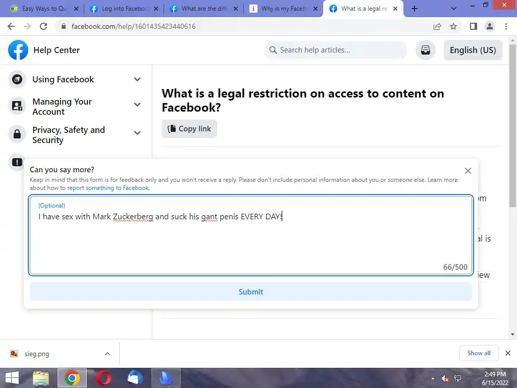Open the sieg.png download options arrow
This screenshot has height=388, width=517.
108,354
